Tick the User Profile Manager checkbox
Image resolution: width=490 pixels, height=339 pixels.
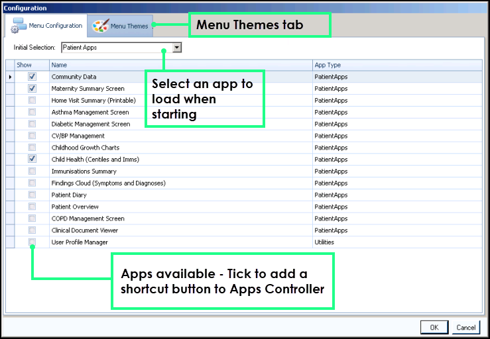pos(32,242)
